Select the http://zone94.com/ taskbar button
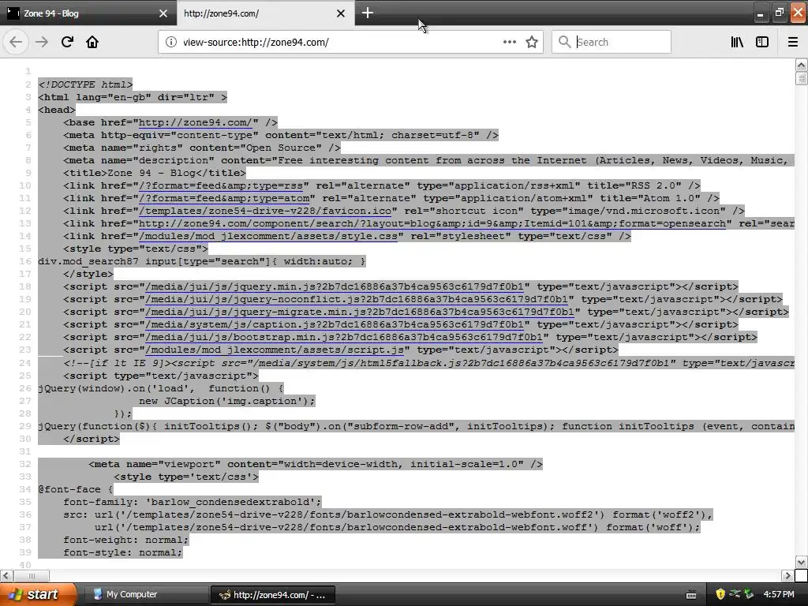 pos(273,595)
